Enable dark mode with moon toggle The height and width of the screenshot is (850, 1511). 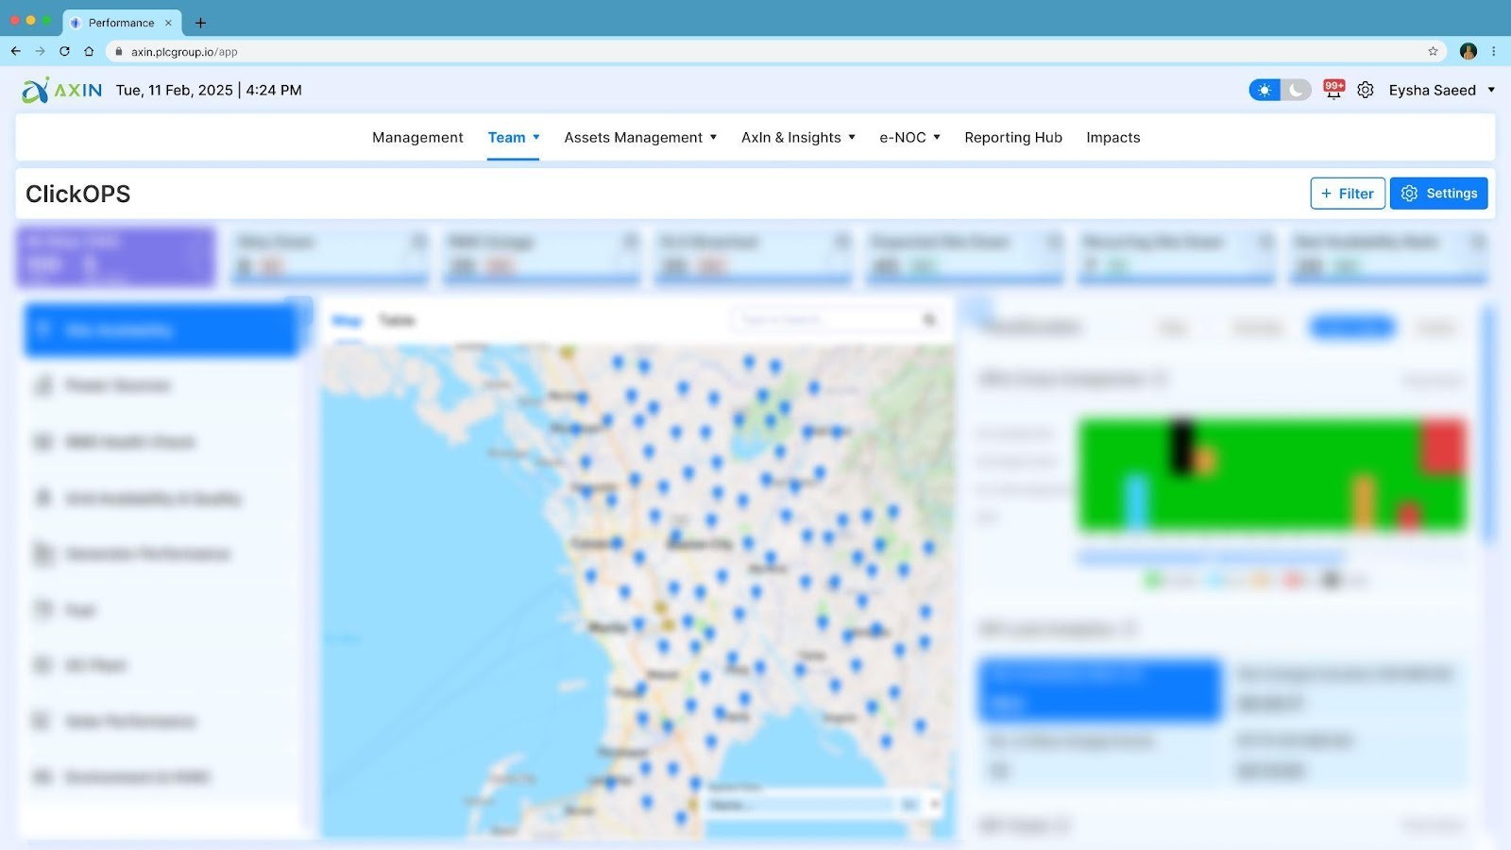(1297, 90)
